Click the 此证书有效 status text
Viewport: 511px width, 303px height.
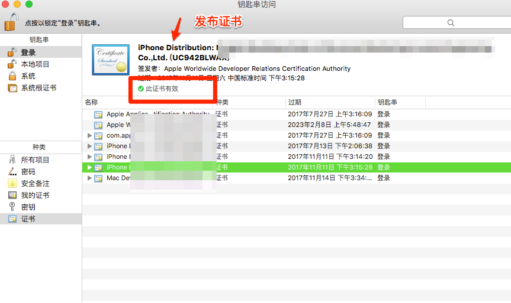pos(162,89)
